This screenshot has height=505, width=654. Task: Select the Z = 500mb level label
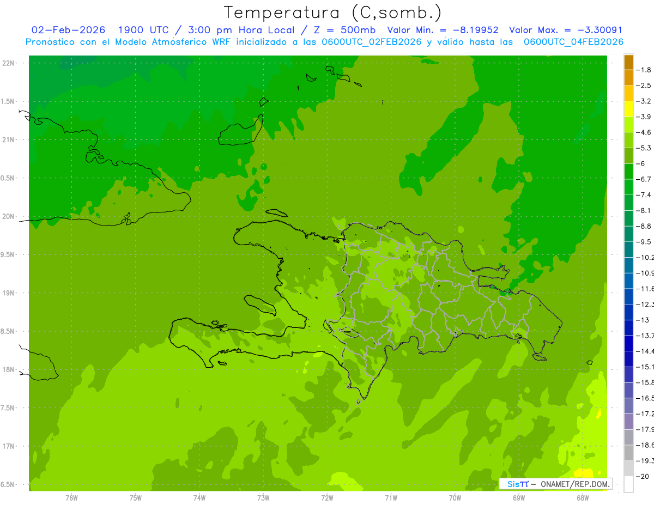(343, 30)
